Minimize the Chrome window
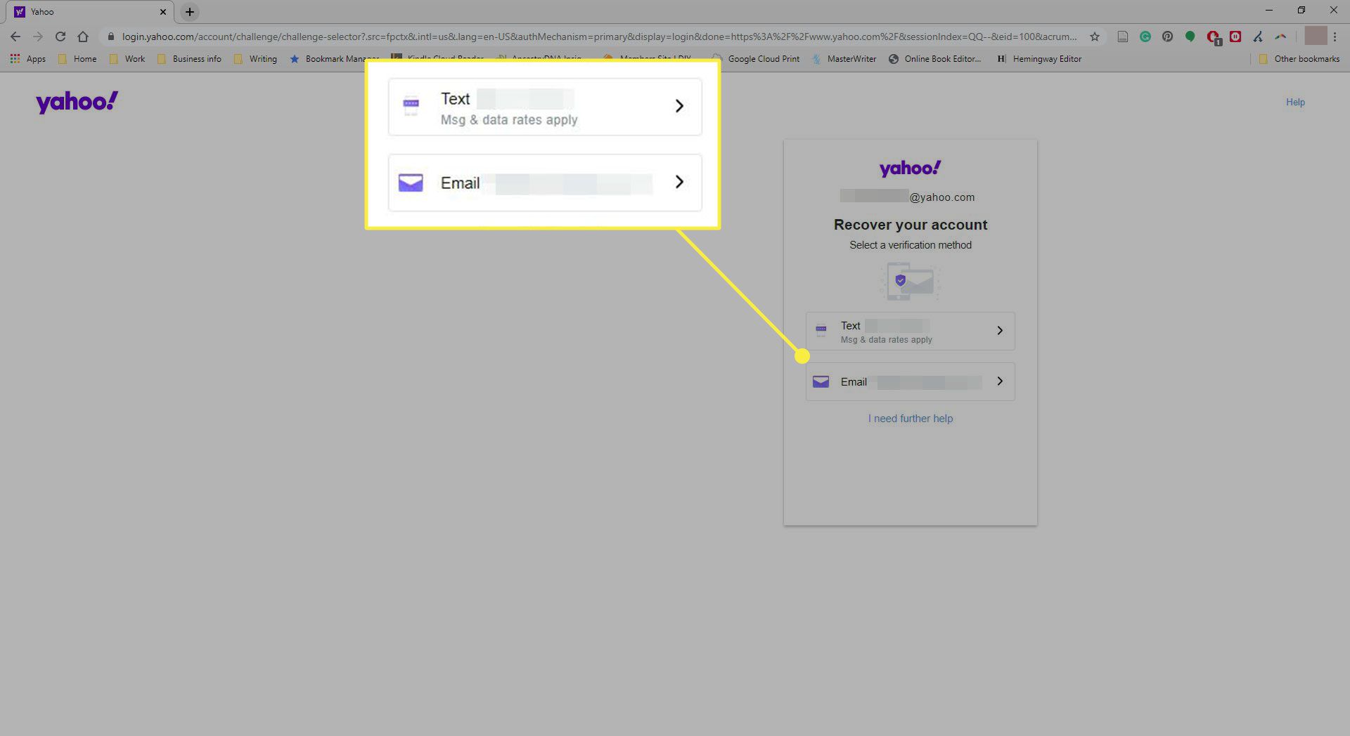This screenshot has width=1350, height=736. tap(1269, 11)
